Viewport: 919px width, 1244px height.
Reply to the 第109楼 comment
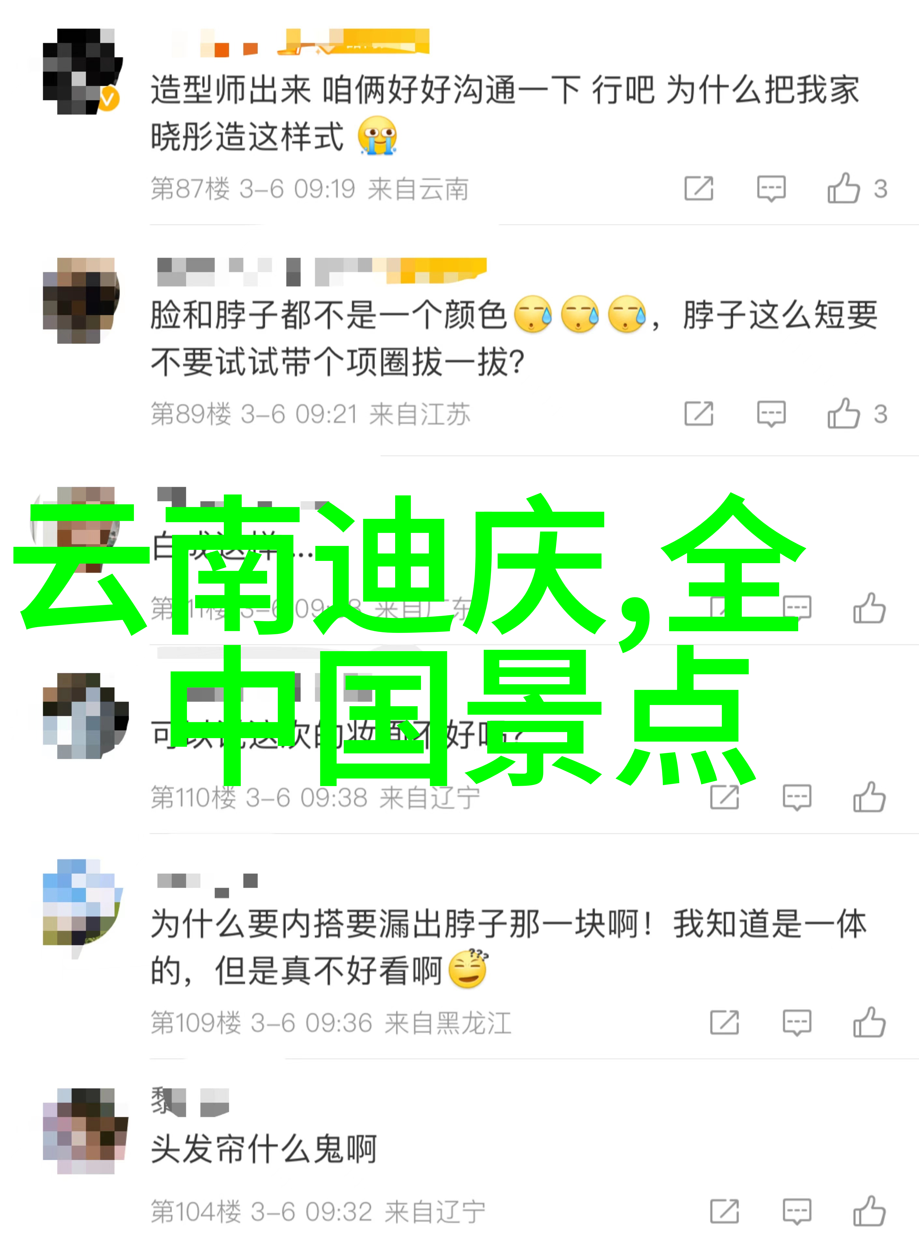[797, 1022]
